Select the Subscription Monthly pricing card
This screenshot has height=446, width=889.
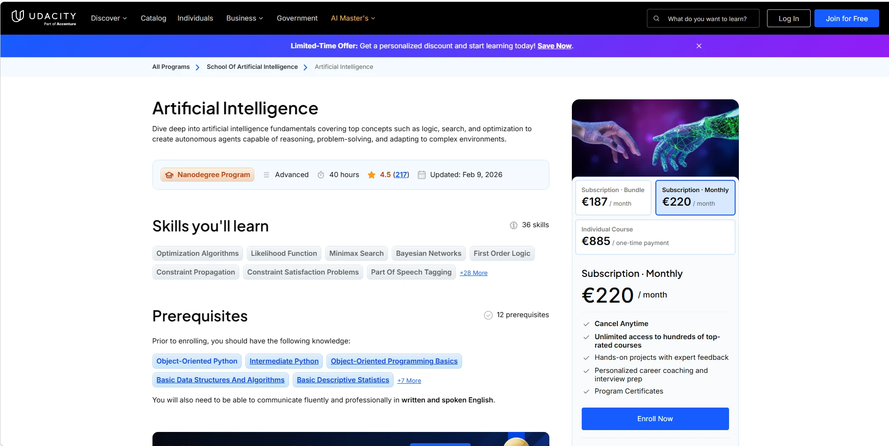tap(695, 197)
